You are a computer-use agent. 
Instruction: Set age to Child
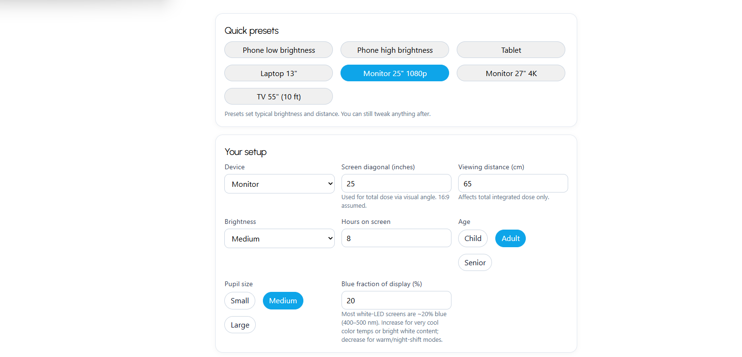[x=473, y=239]
